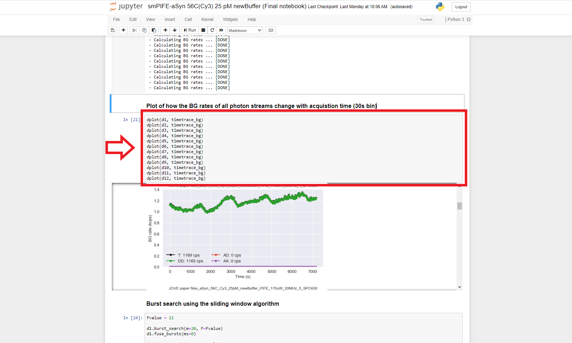Open the command palette keyboard icon
This screenshot has width=572, height=343.
(x=271, y=30)
